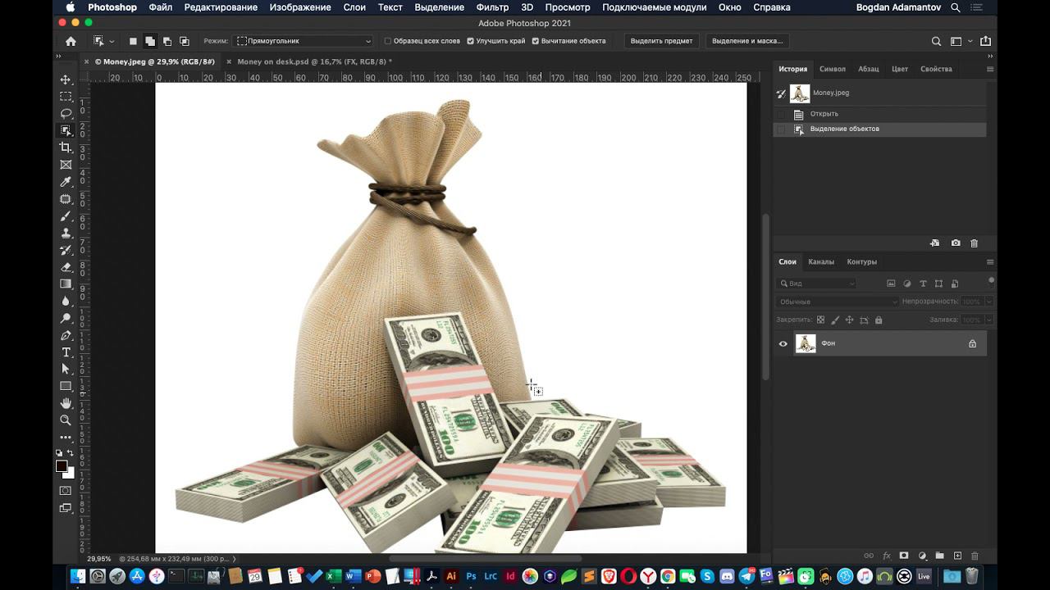The height and width of the screenshot is (590, 1050).
Task: Select the History Brush tool
Action: pos(66,250)
